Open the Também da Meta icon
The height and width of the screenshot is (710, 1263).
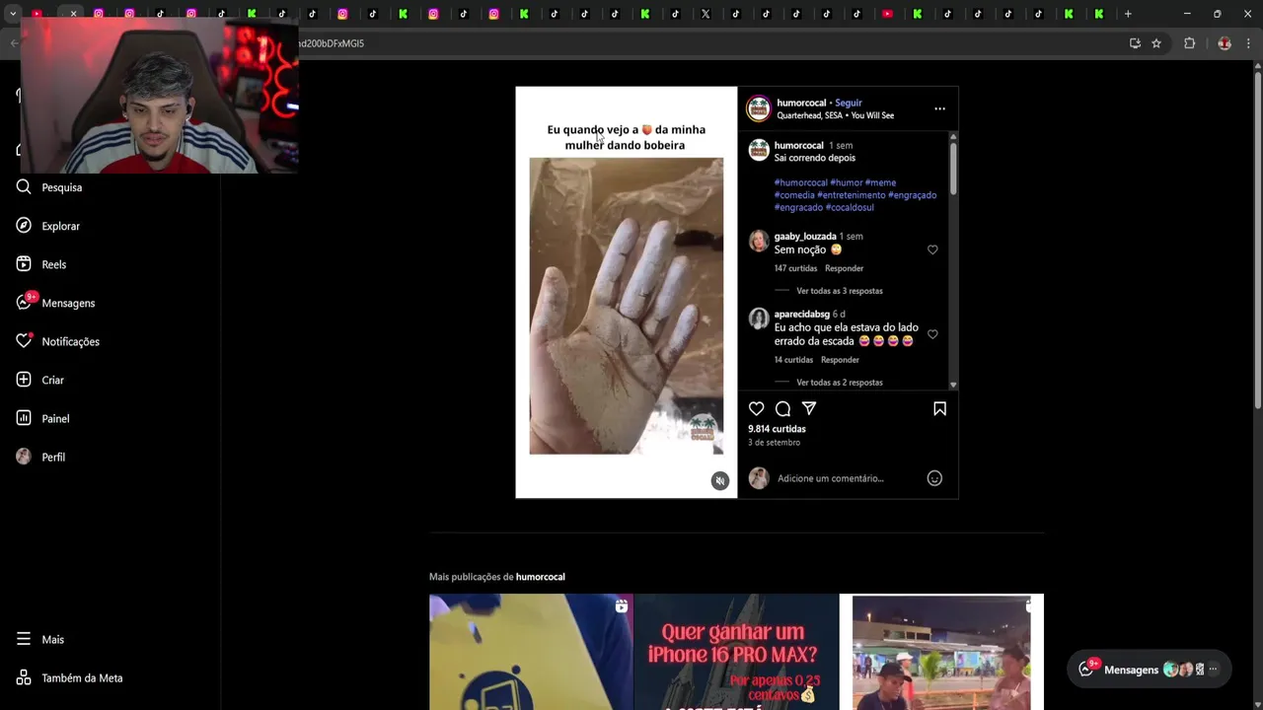point(24,677)
